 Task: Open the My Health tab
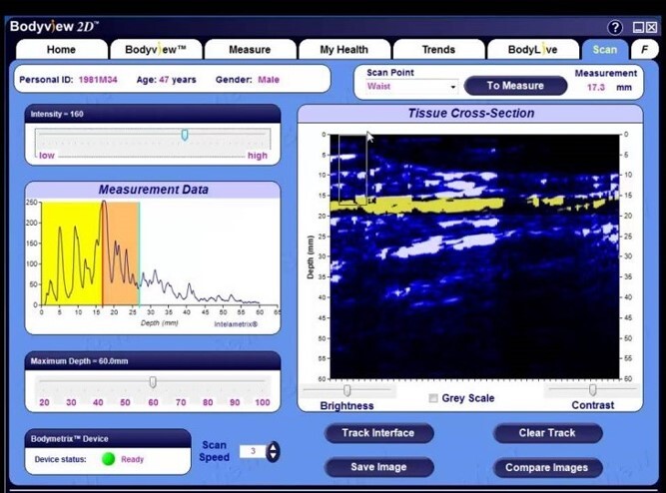[x=344, y=49]
